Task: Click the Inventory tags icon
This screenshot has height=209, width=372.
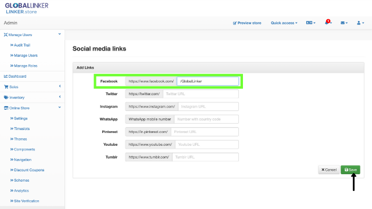Action: [6, 98]
